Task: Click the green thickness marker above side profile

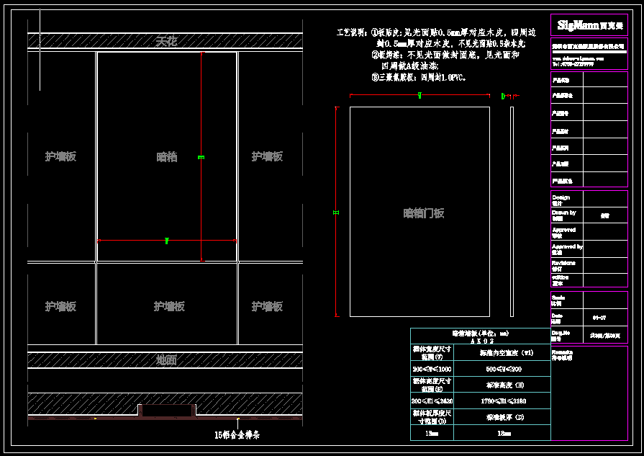Action: click(503, 95)
